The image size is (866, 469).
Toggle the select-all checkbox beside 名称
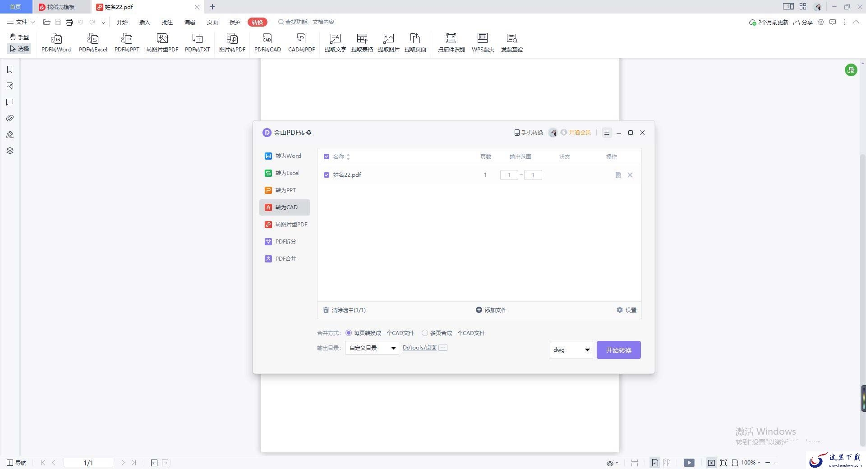tap(327, 156)
